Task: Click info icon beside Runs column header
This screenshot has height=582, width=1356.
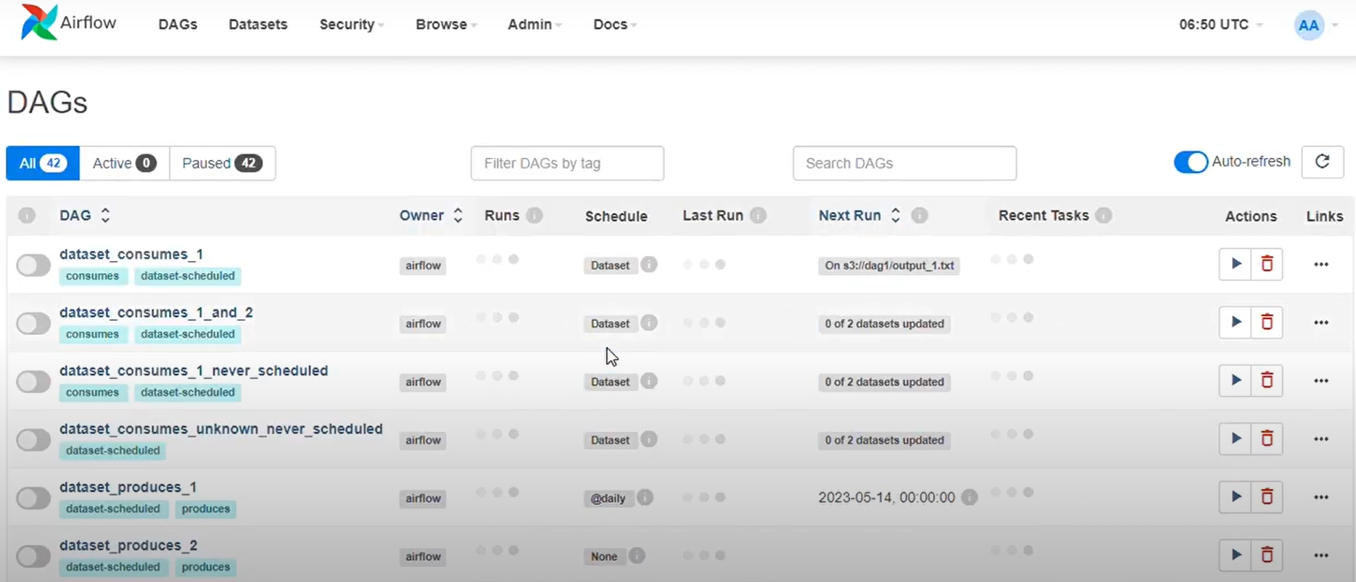Action: point(534,215)
